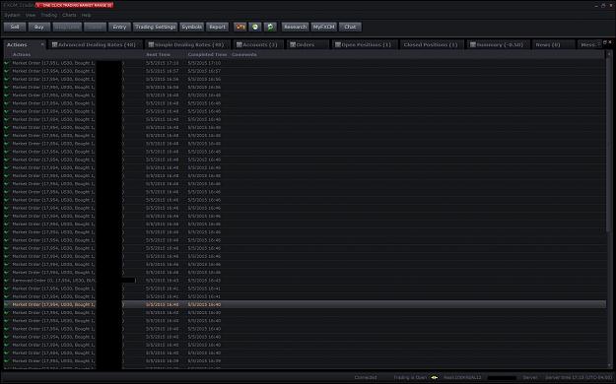Sort by Completed Time column header
This screenshot has height=384, width=616.
pos(207,54)
